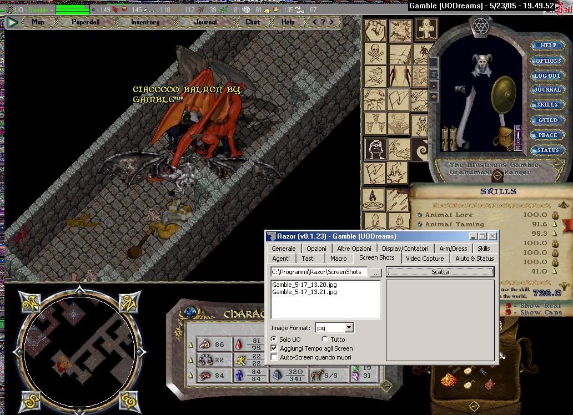Toggle the up arrow on Animal Taming skill
The height and width of the screenshot is (415, 573).
[x=554, y=224]
